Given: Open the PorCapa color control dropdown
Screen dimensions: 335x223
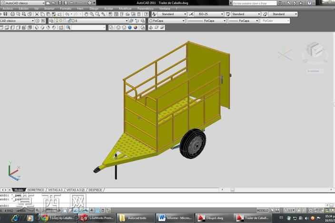Looking at the screenshot, I should 167,21.
